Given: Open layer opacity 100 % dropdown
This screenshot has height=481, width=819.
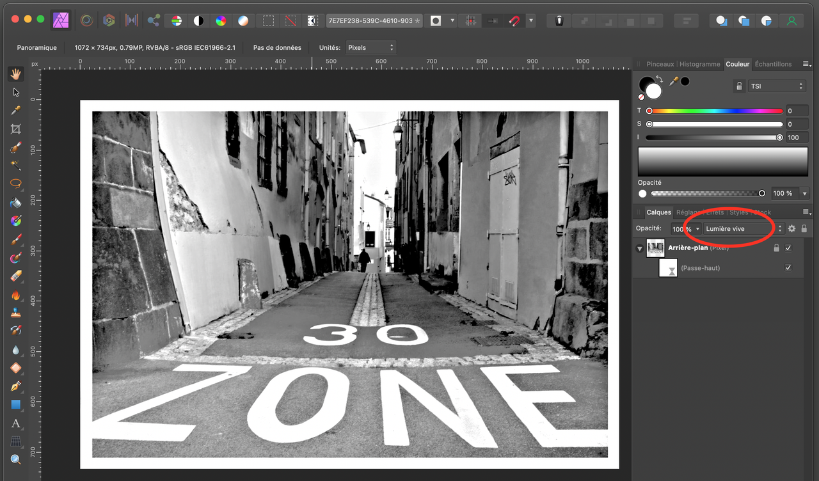Looking at the screenshot, I should 697,228.
